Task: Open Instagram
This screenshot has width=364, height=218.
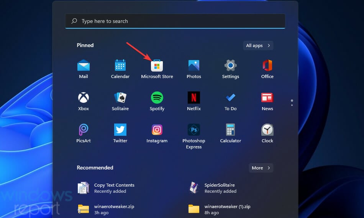Action: [157, 133]
